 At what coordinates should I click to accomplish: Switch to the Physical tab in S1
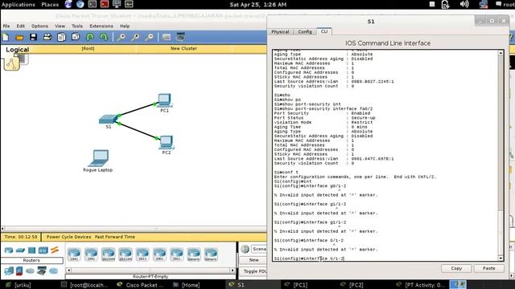pos(280,32)
